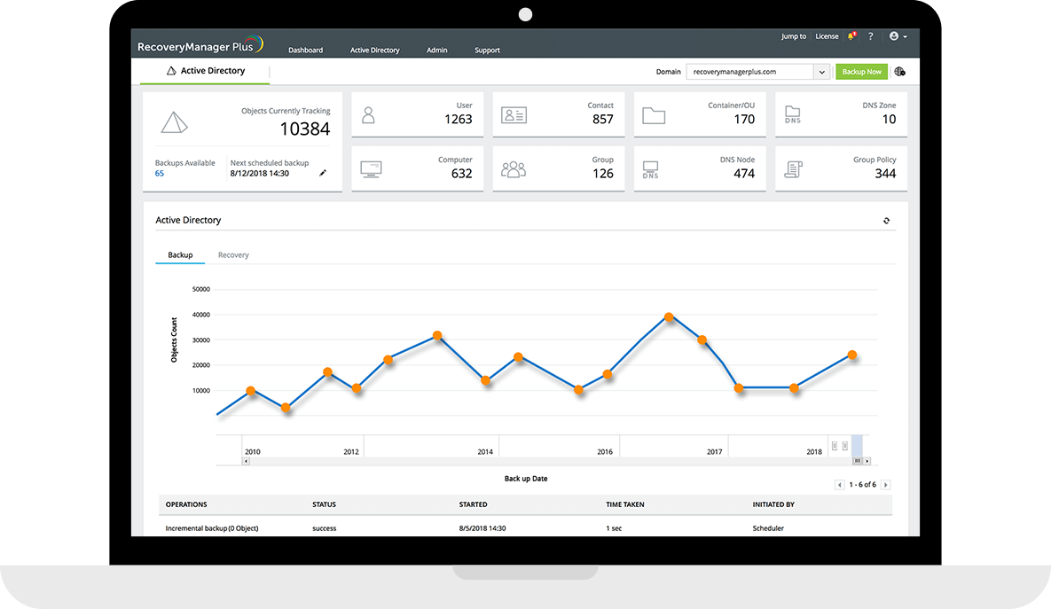Click the Container/OU folder icon
The image size is (1051, 609).
tap(654, 115)
